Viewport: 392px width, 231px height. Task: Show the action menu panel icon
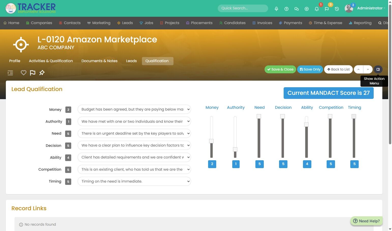coord(378,69)
